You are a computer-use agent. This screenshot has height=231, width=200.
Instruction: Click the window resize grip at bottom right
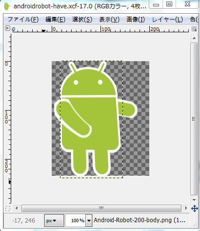tap(195, 225)
